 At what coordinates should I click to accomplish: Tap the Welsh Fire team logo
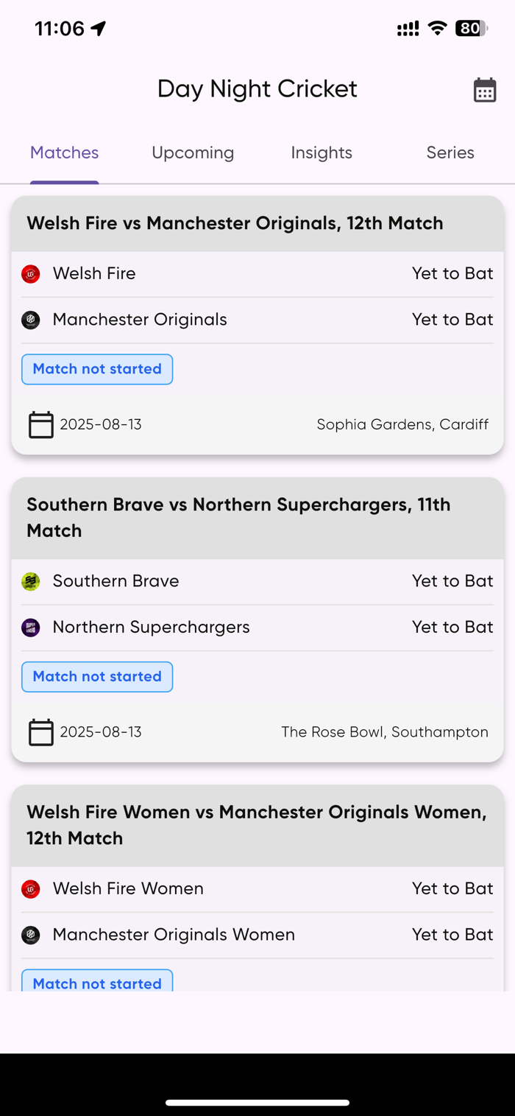coord(30,274)
